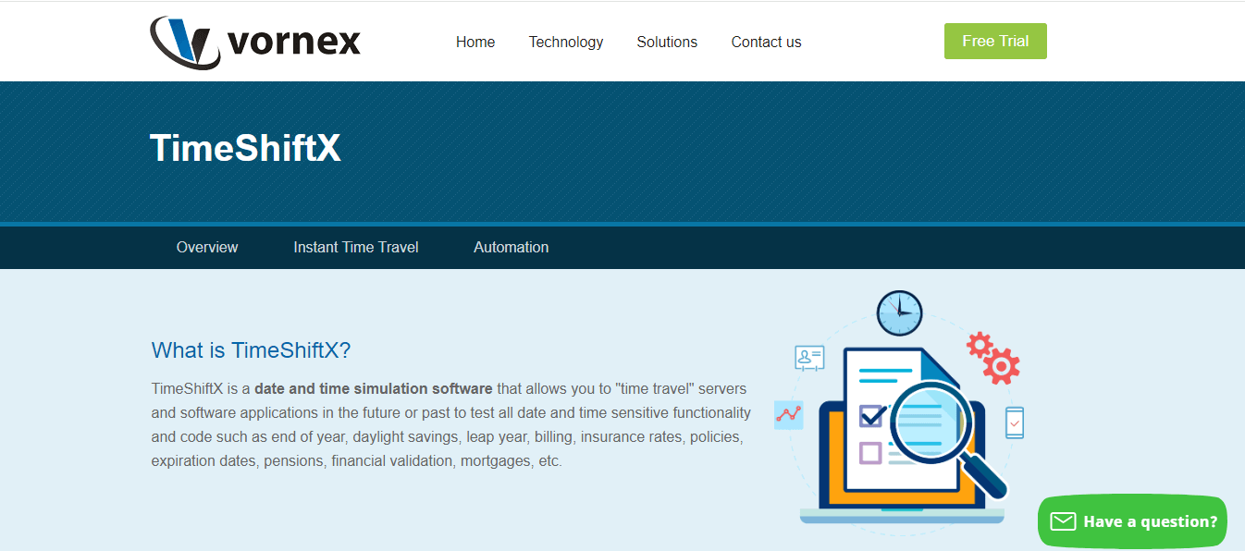Start a Free Trial
Screen dimensions: 1245x551
click(995, 41)
